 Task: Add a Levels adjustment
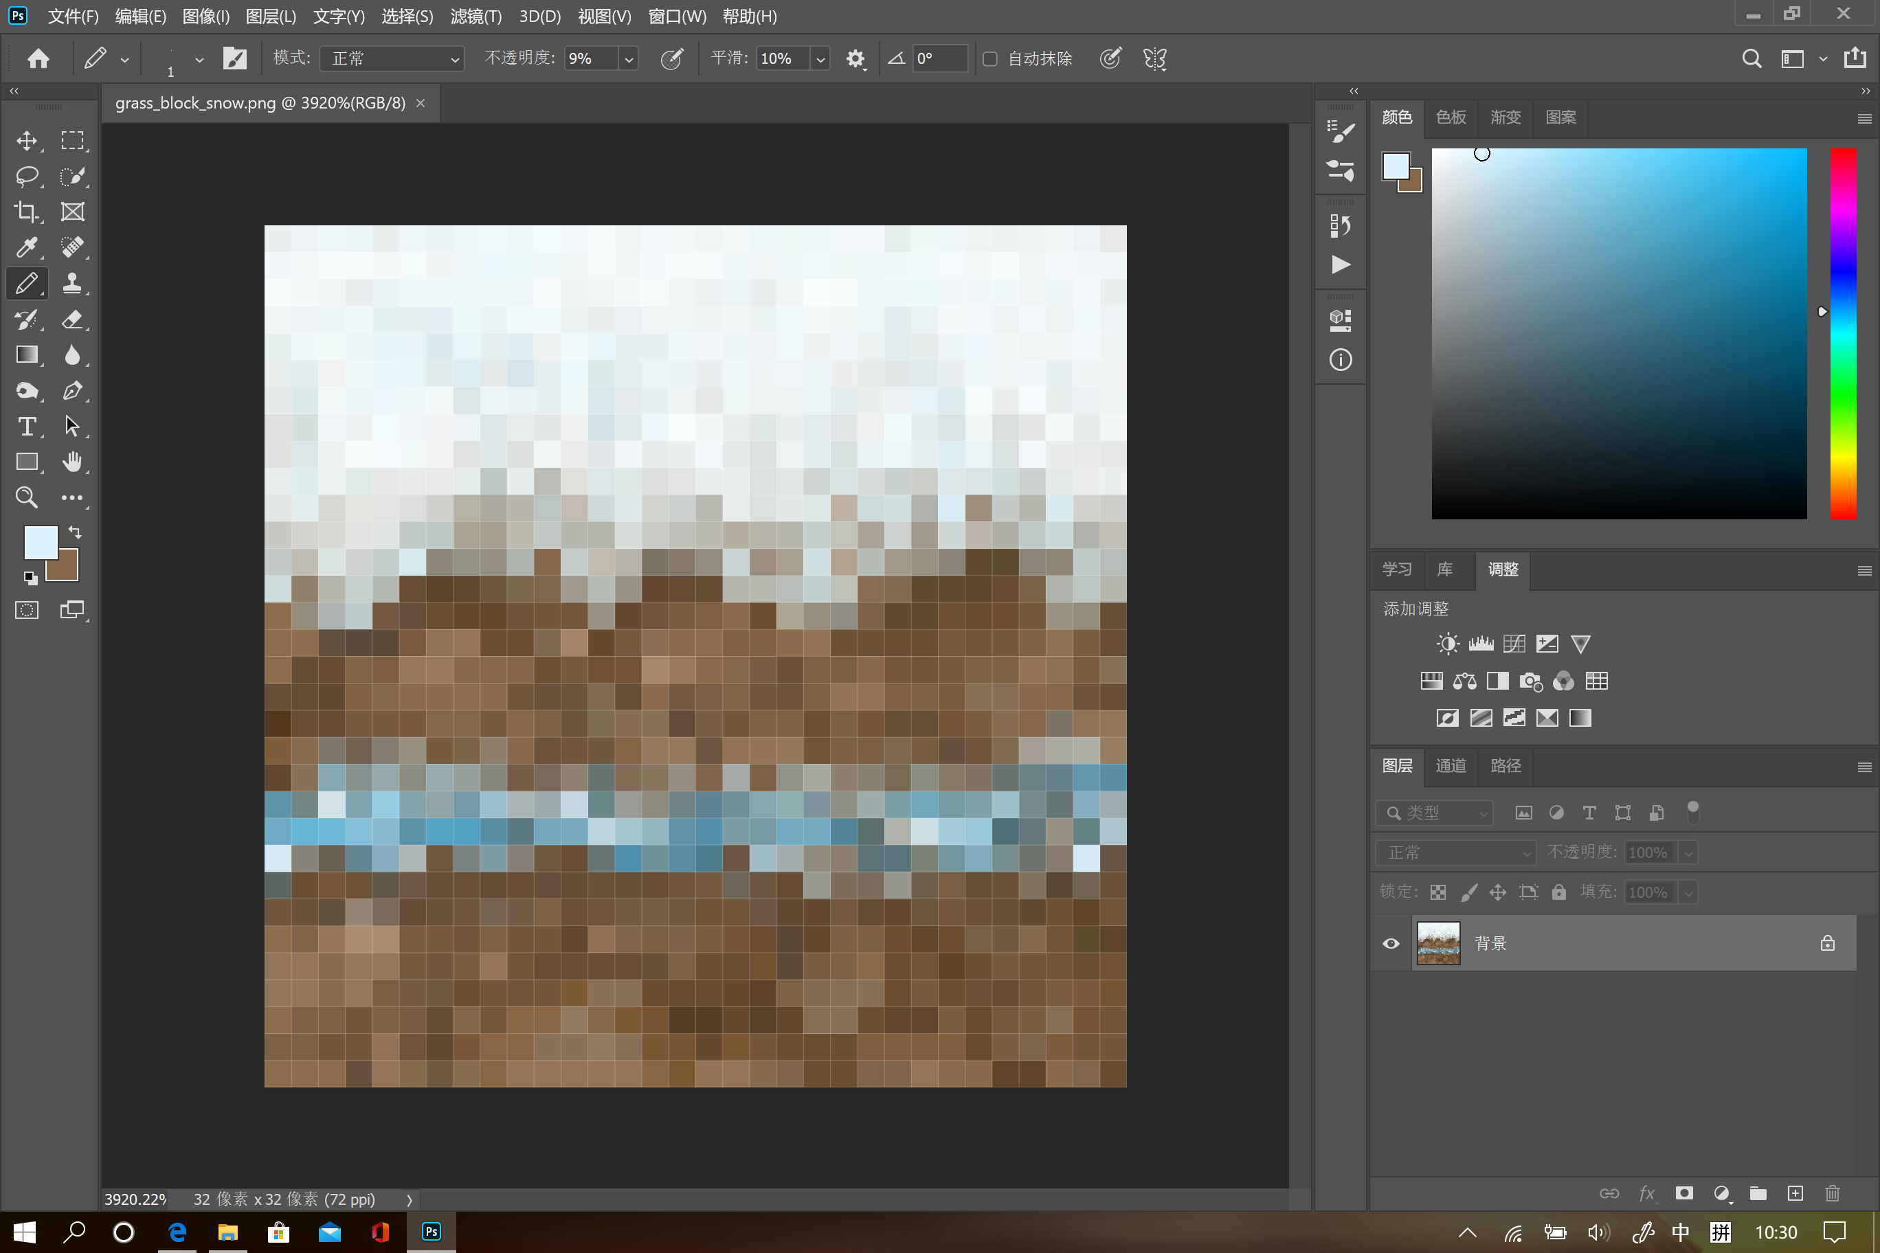1480,644
